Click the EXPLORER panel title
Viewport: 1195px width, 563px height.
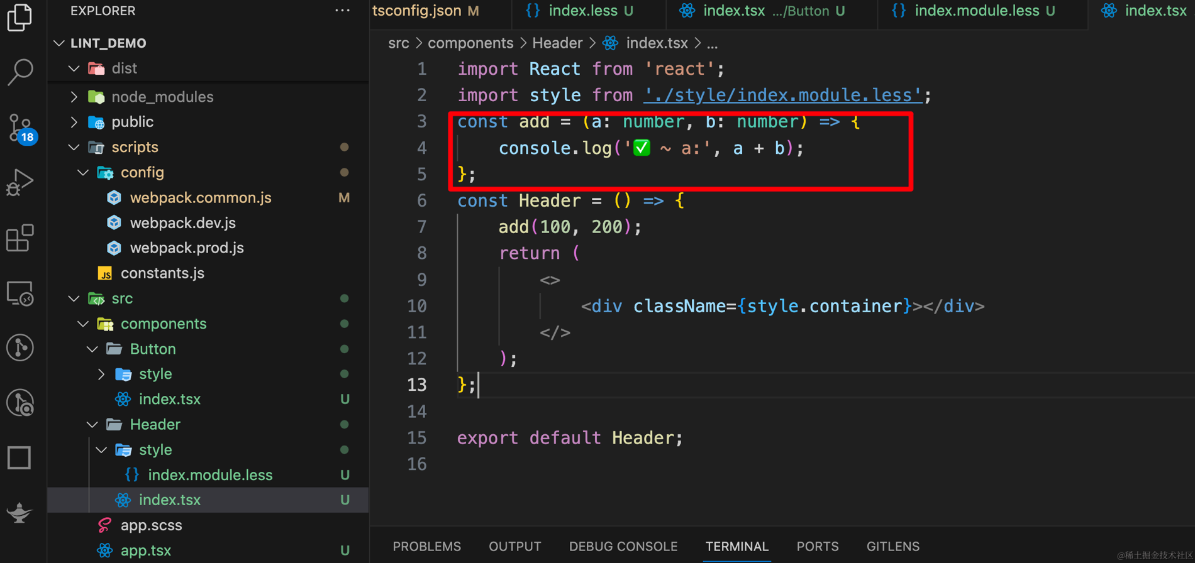pos(103,11)
